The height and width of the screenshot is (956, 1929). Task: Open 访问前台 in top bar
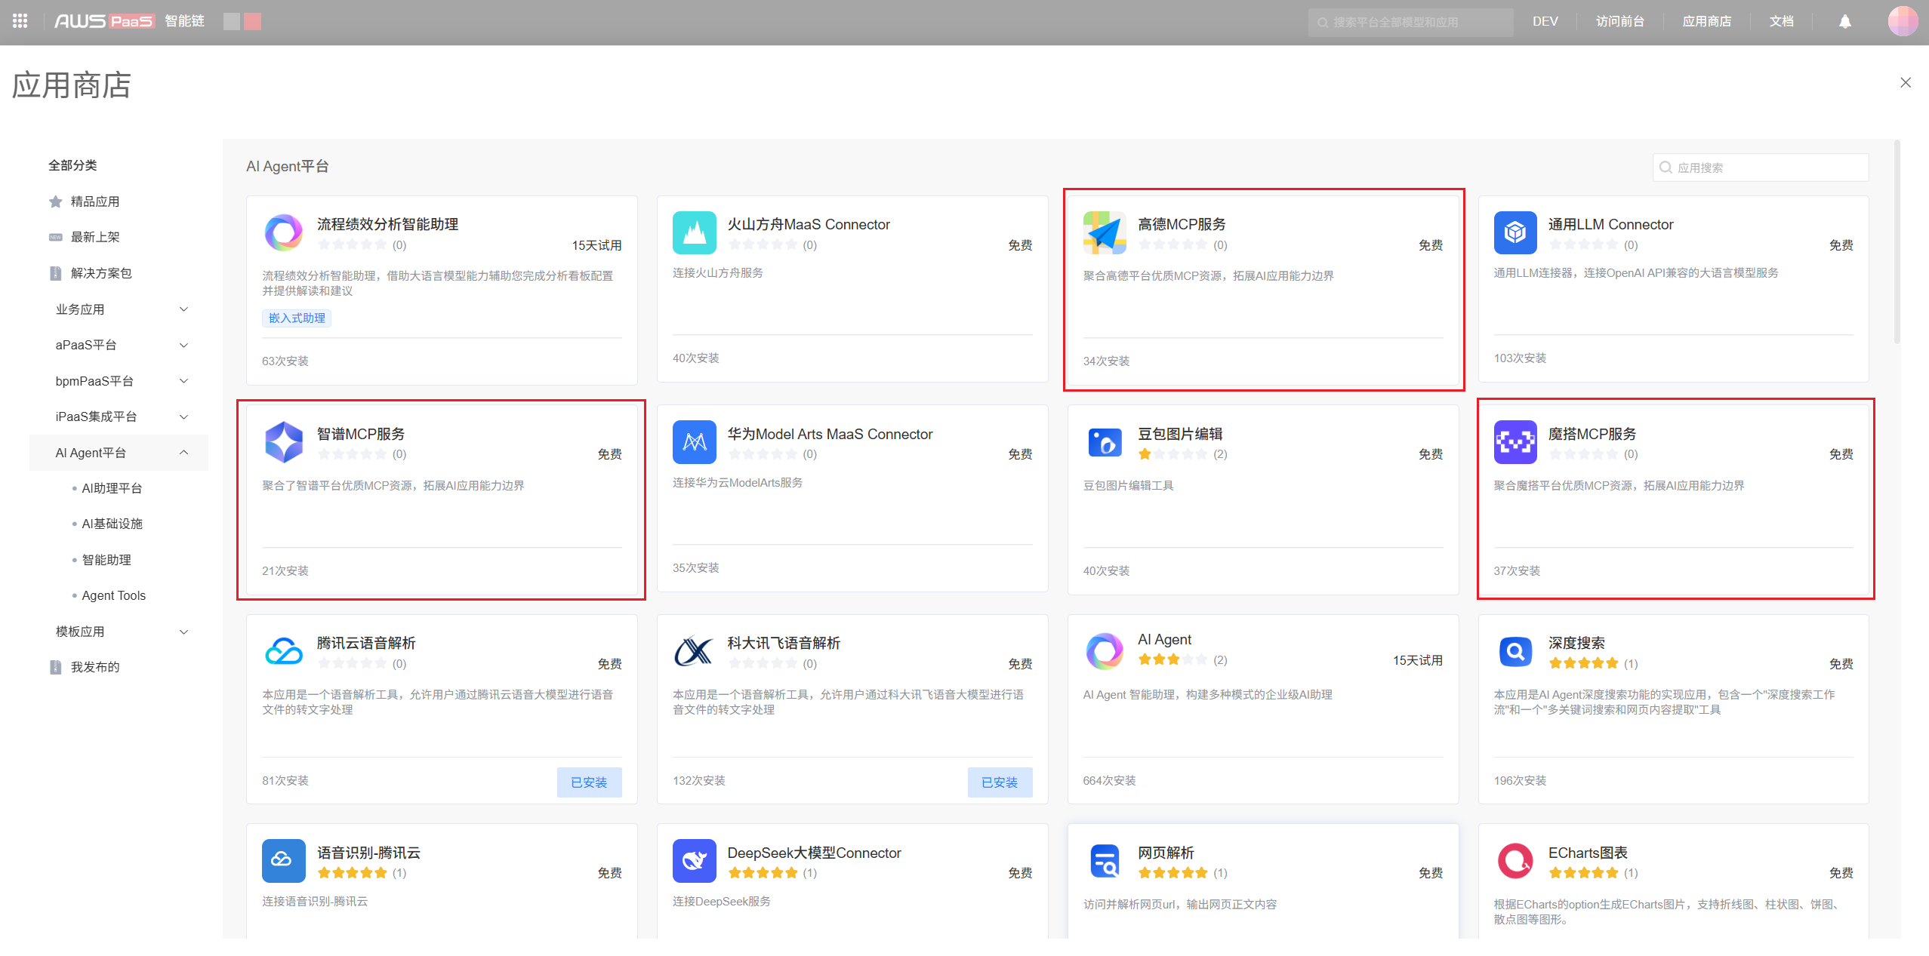(x=1619, y=21)
